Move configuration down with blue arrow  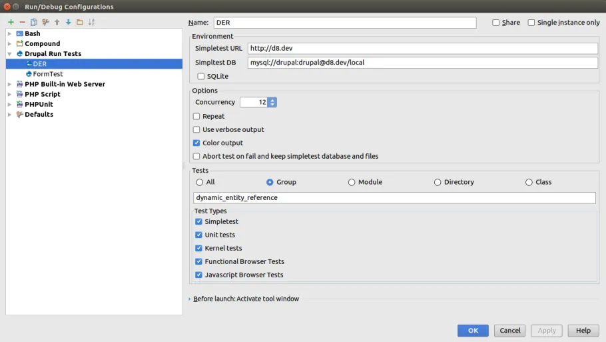click(x=69, y=22)
